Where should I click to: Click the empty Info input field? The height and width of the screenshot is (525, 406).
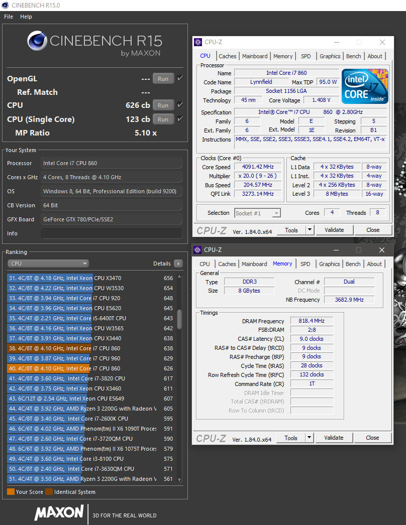pyautogui.click(x=112, y=233)
